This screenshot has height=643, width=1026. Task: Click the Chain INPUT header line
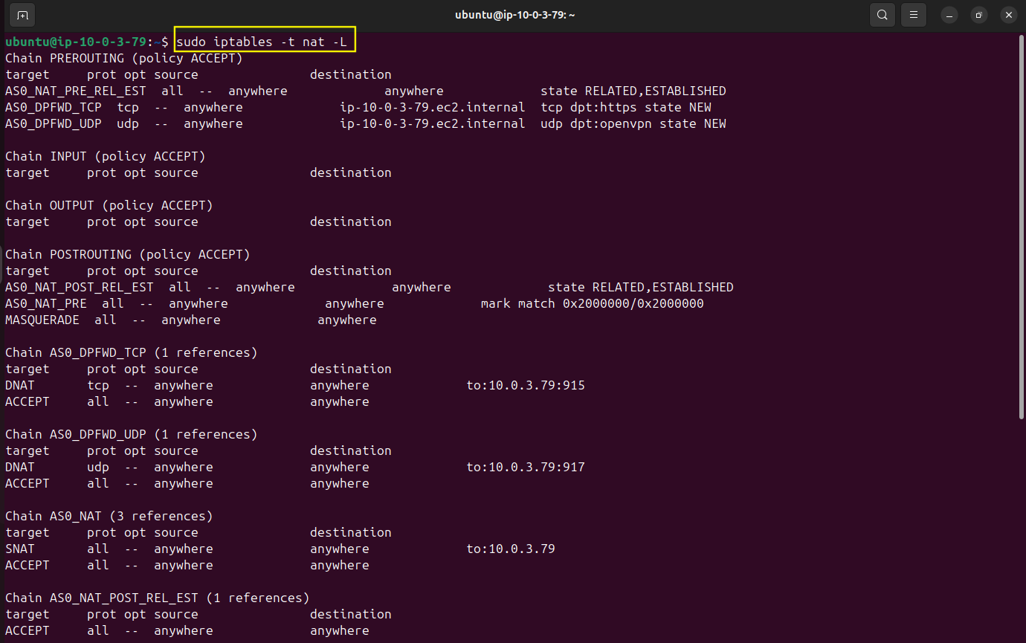click(105, 156)
